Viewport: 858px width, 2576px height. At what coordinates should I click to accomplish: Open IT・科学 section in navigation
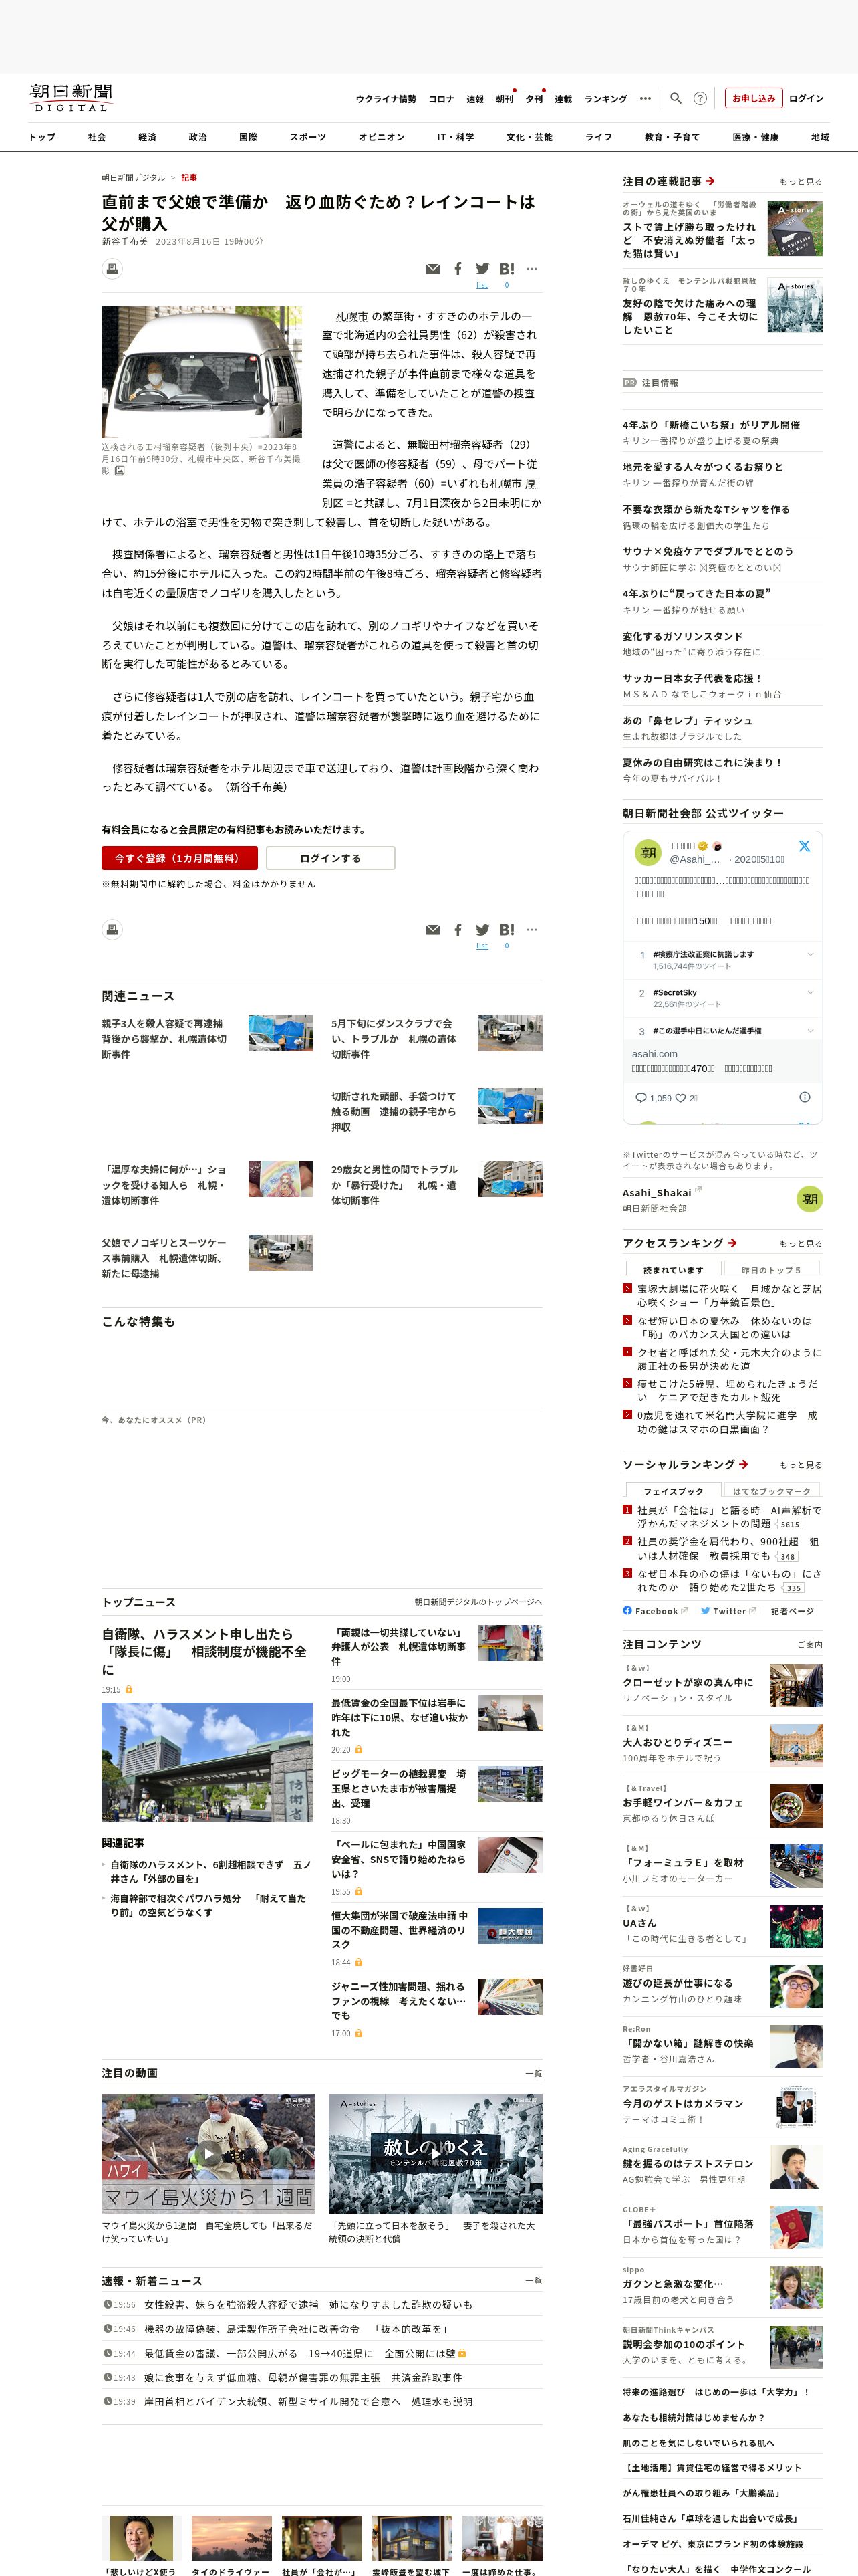456,137
